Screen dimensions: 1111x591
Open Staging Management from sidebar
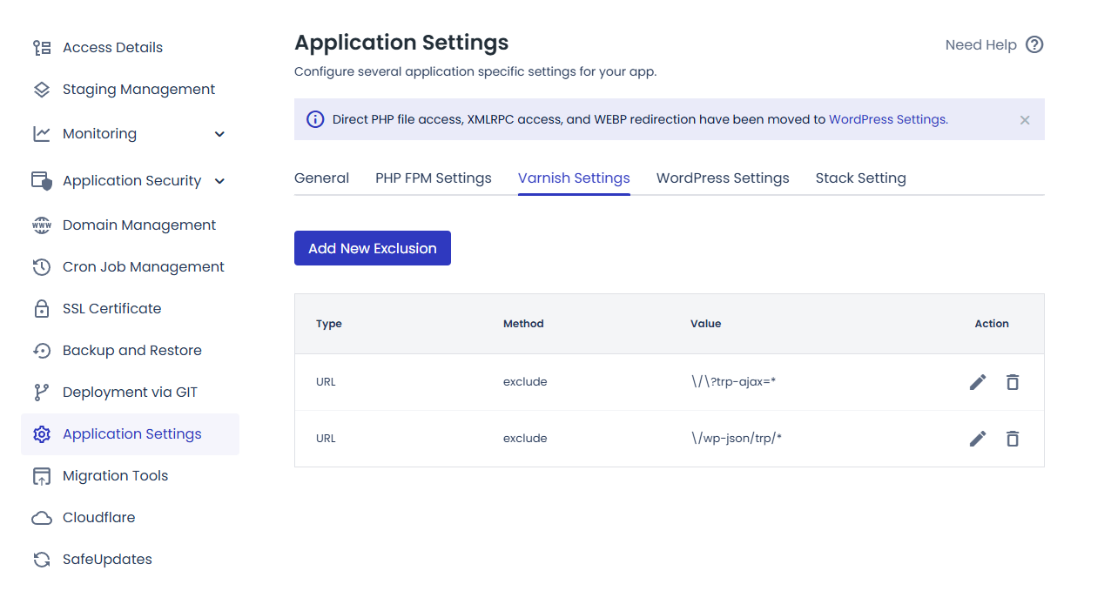click(138, 90)
